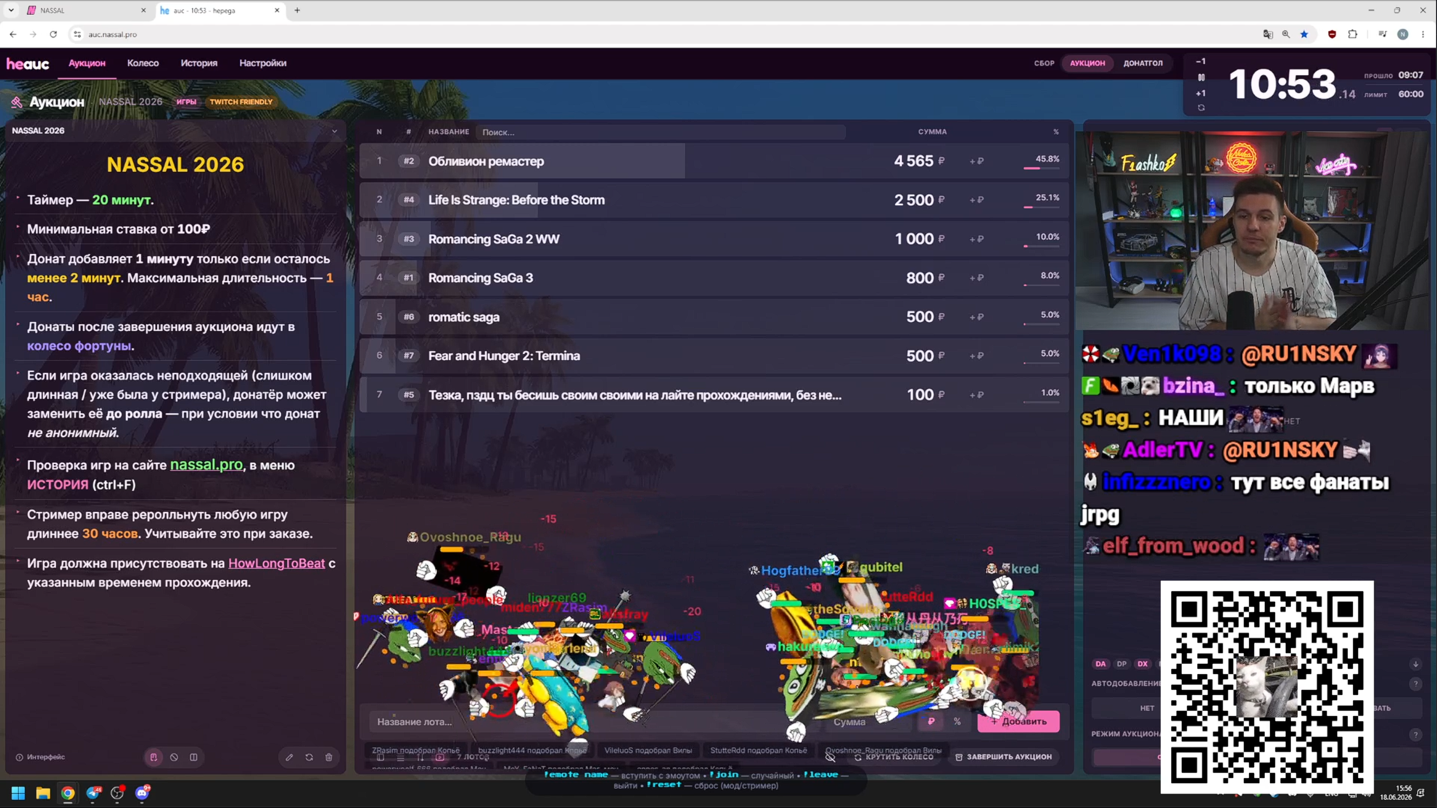Click the pencil edit icon in the rules panel
Viewport: 1437px width, 808px height.
tap(289, 756)
